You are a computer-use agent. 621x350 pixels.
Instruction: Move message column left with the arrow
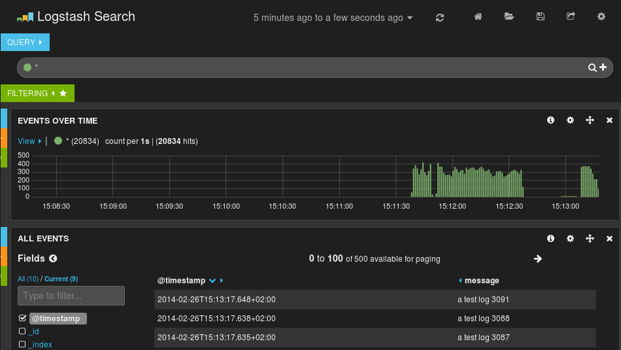tap(460, 280)
